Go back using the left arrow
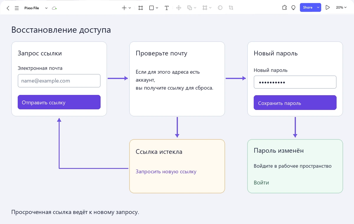 click(x=8, y=8)
